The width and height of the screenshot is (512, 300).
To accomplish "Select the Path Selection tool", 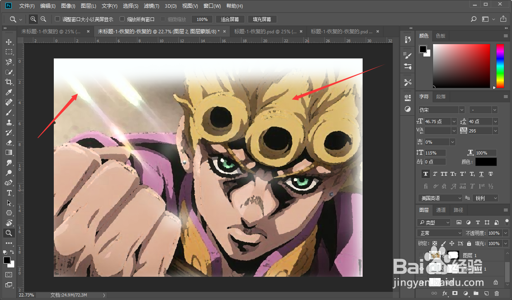I will [x=9, y=203].
